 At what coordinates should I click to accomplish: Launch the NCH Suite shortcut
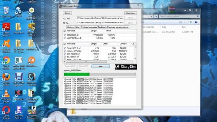point(19,95)
